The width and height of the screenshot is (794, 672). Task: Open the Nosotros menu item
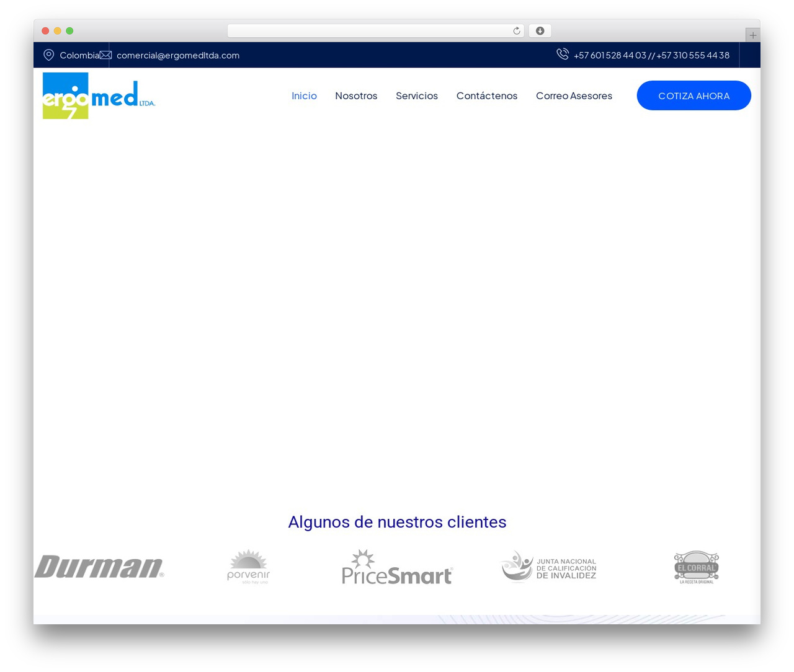click(x=356, y=95)
